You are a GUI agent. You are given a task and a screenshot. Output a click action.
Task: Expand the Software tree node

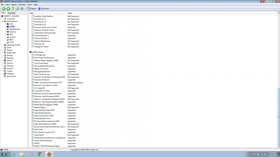(x=2, y=66)
